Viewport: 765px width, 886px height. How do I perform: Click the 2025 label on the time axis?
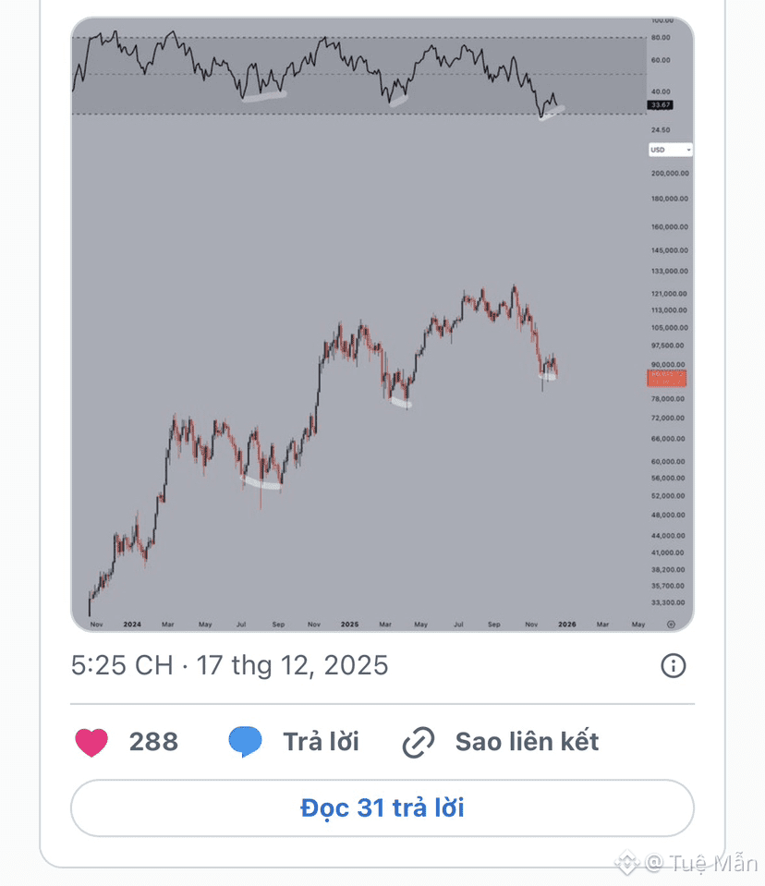[349, 625]
